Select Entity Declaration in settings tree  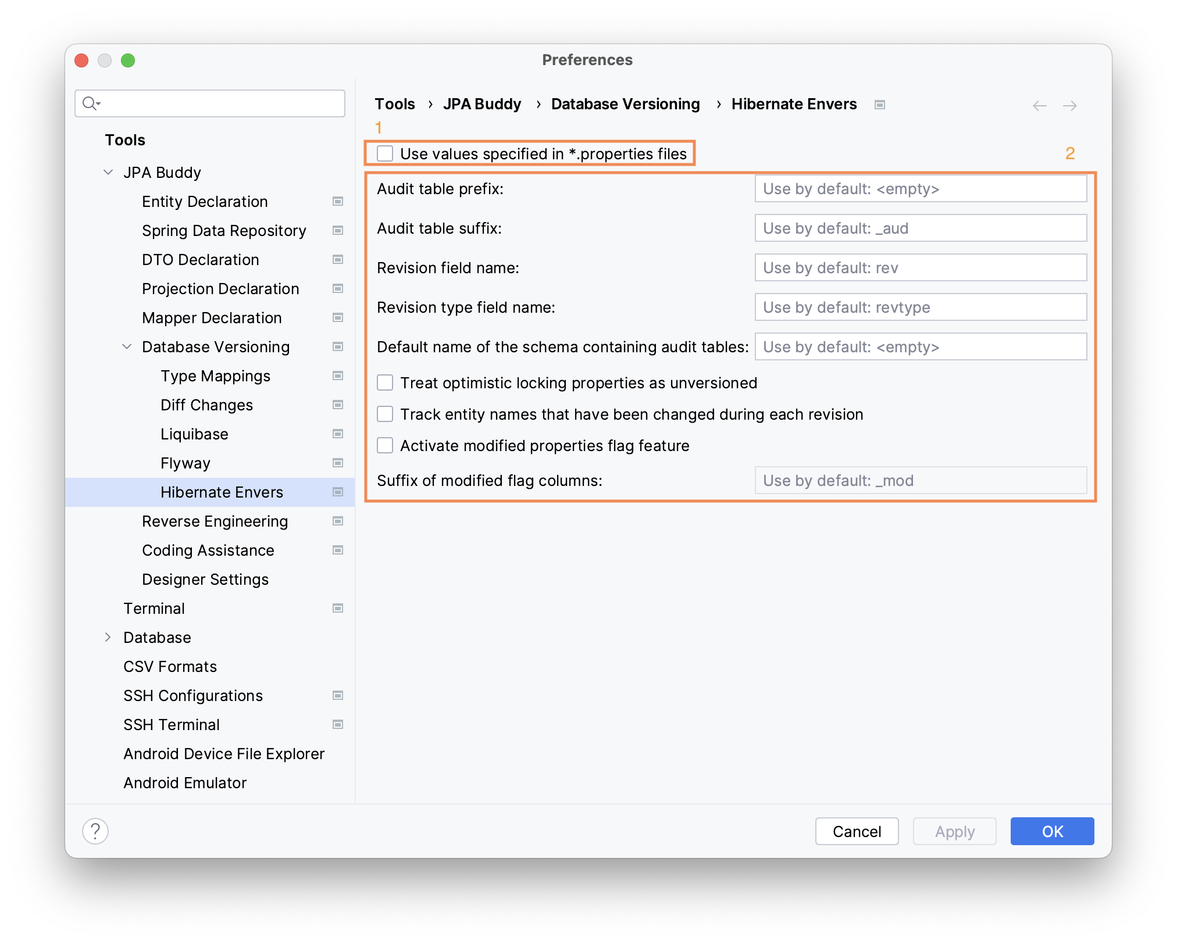pyautogui.click(x=205, y=201)
